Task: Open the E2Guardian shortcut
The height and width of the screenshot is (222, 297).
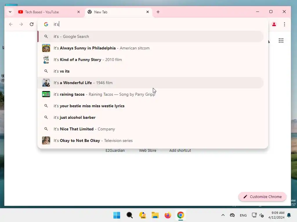Action: [115, 150]
